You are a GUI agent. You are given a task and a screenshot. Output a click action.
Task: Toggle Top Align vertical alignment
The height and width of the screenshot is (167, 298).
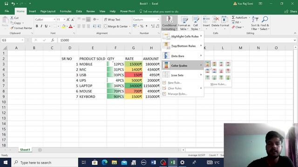click(x=79, y=19)
